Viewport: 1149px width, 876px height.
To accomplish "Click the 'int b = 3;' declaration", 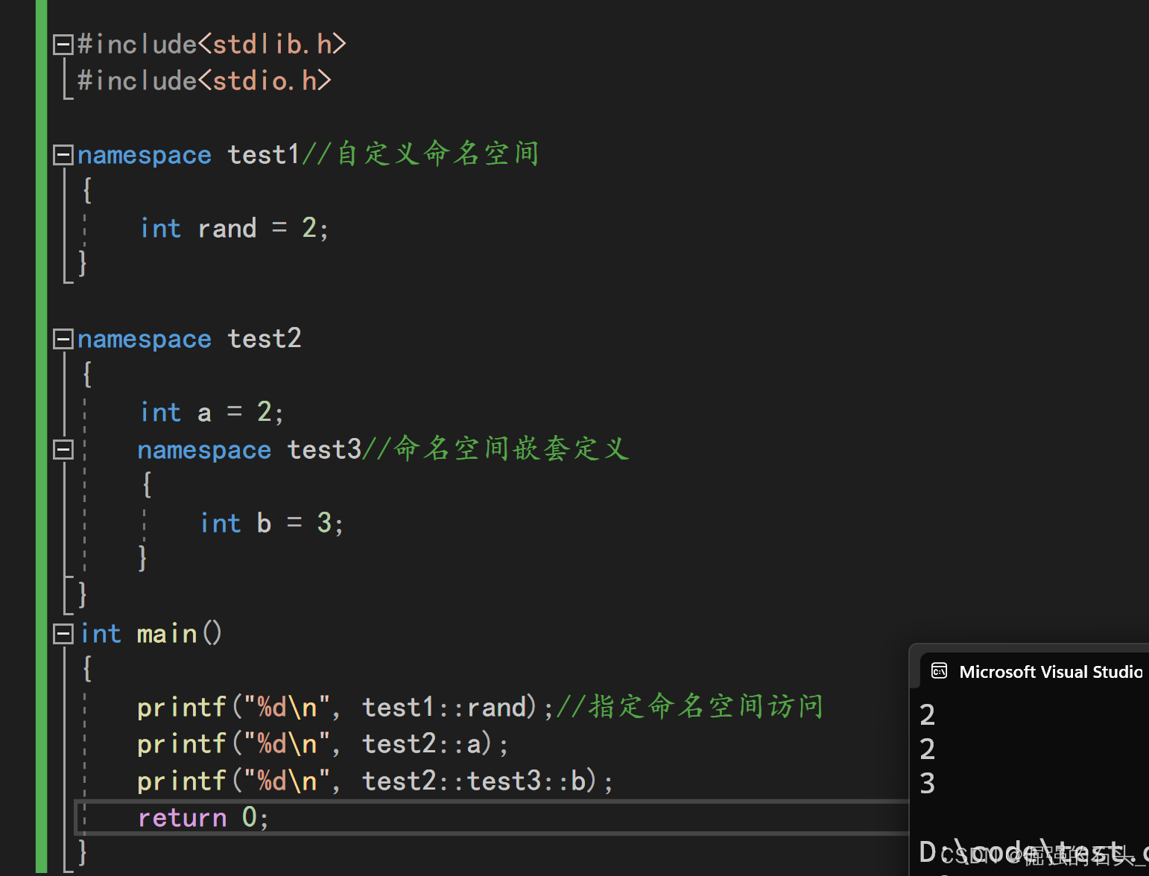I will pyautogui.click(x=271, y=523).
